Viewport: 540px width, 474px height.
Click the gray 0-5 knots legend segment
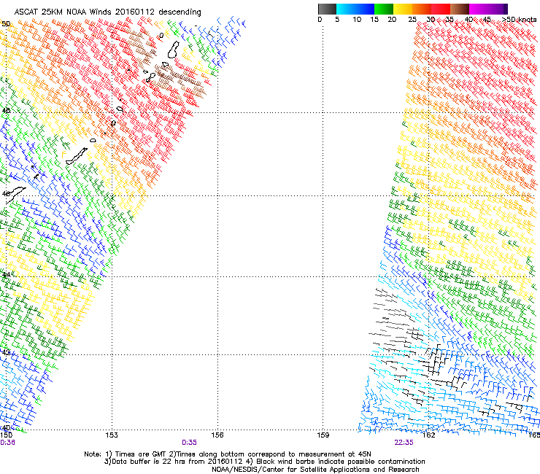coord(327,9)
